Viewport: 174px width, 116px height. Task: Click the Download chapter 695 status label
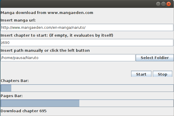tap(23, 111)
